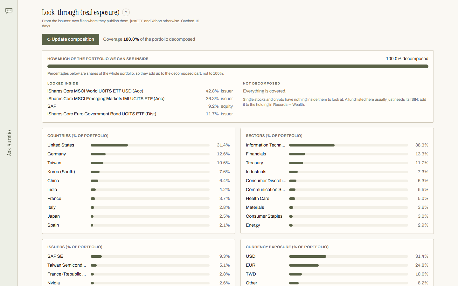Click the 100% decomposed progress bar
This screenshot has width=458, height=286.
coord(238,66)
